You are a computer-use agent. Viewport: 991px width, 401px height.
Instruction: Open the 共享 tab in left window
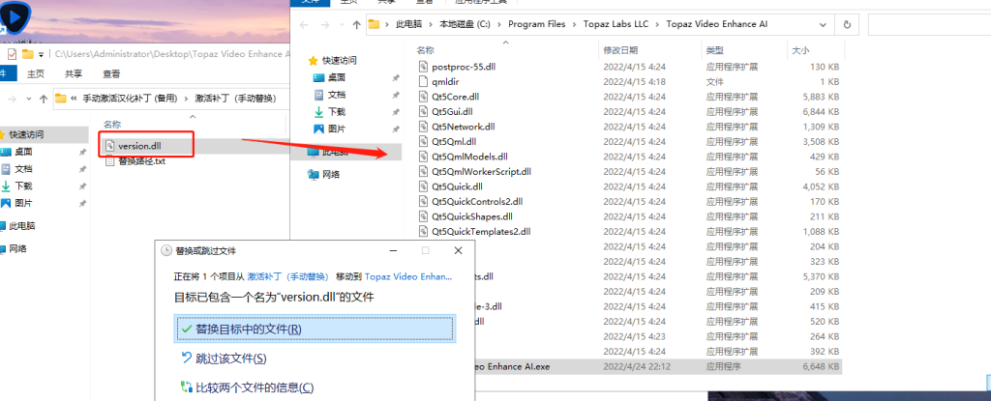click(x=74, y=73)
